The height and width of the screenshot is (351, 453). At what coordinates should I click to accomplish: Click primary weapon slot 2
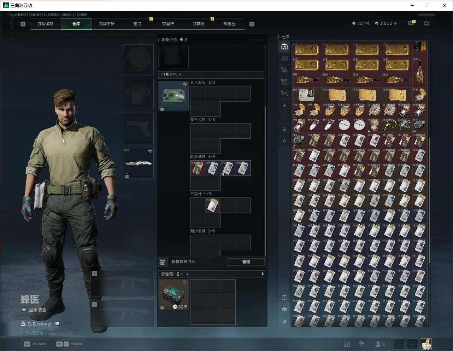(122, 314)
